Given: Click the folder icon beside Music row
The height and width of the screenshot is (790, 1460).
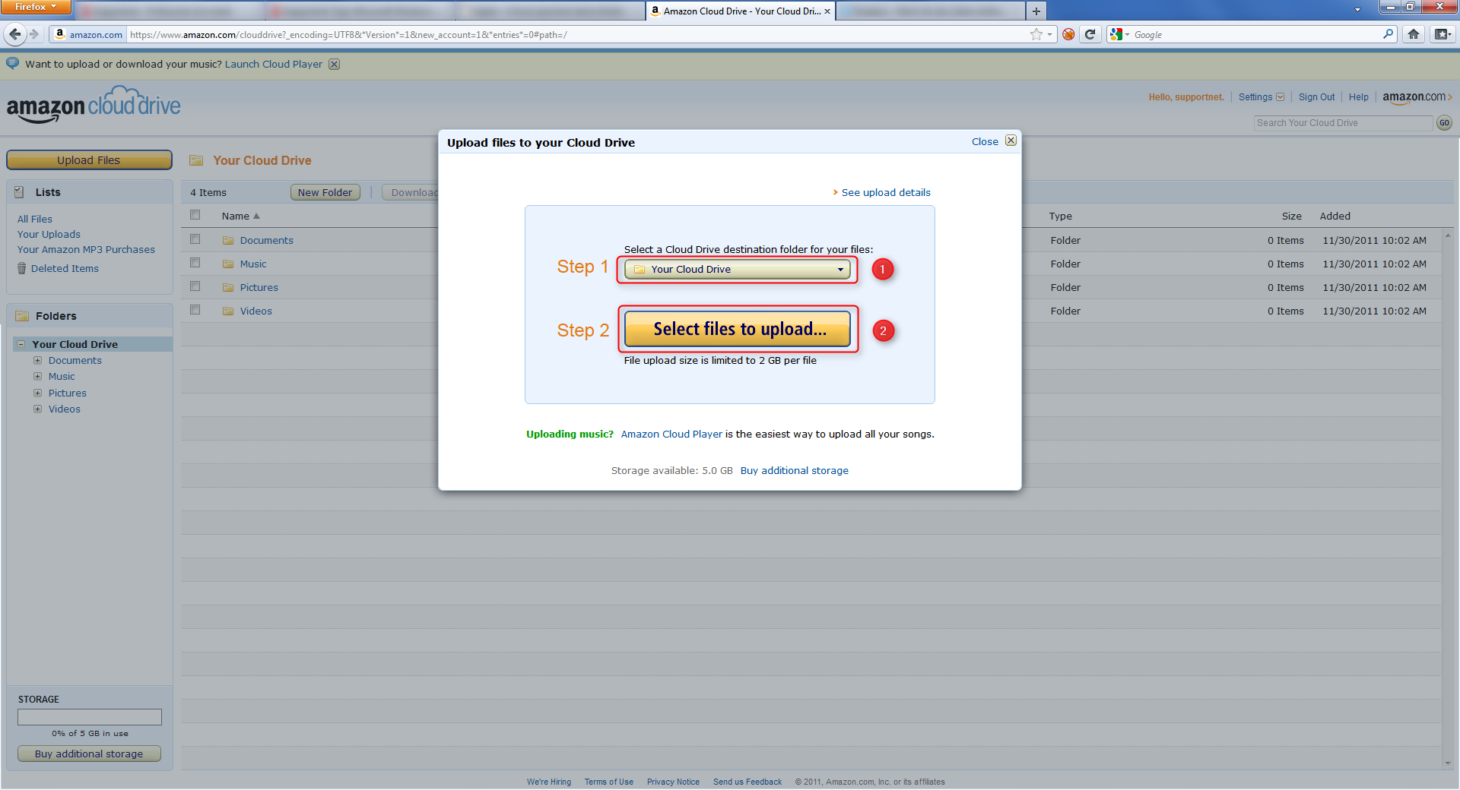Looking at the screenshot, I should coord(228,264).
